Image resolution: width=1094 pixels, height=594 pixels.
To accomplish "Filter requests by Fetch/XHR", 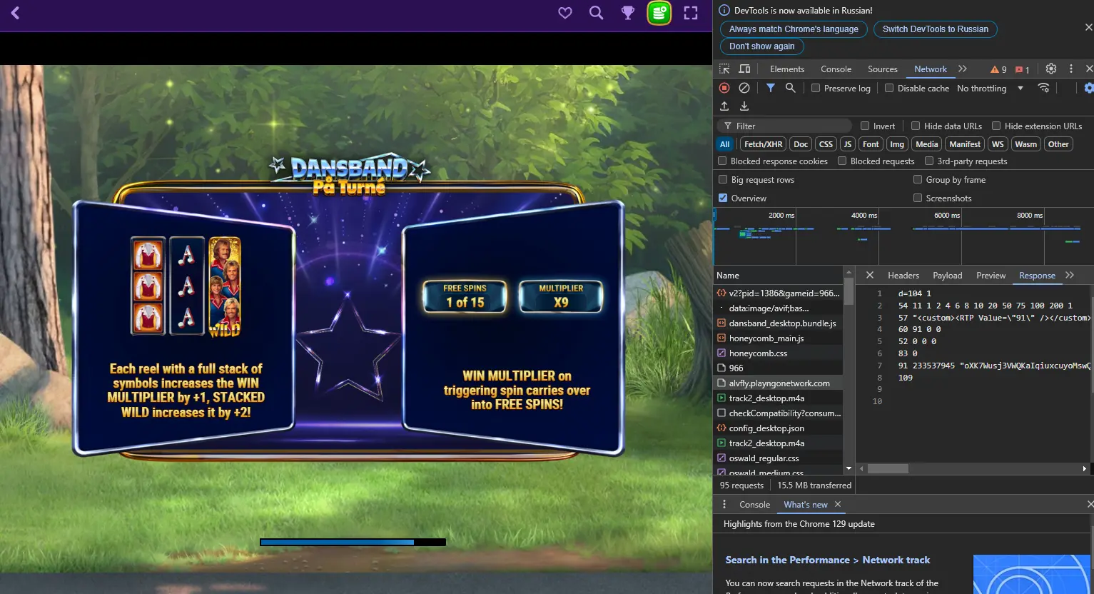I will coord(763,144).
